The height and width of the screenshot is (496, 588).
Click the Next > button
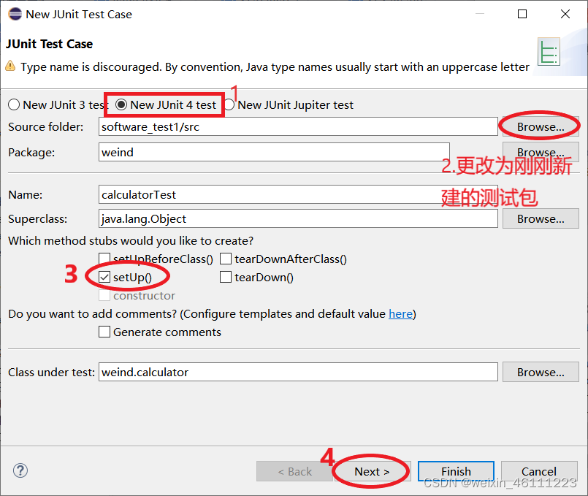tap(372, 471)
